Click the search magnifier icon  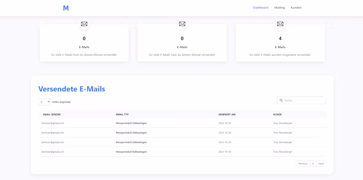281,100
